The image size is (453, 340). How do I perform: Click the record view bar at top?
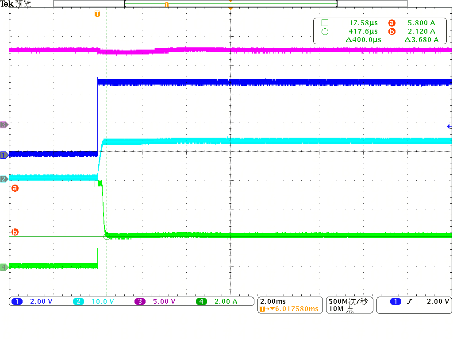pos(230,4)
